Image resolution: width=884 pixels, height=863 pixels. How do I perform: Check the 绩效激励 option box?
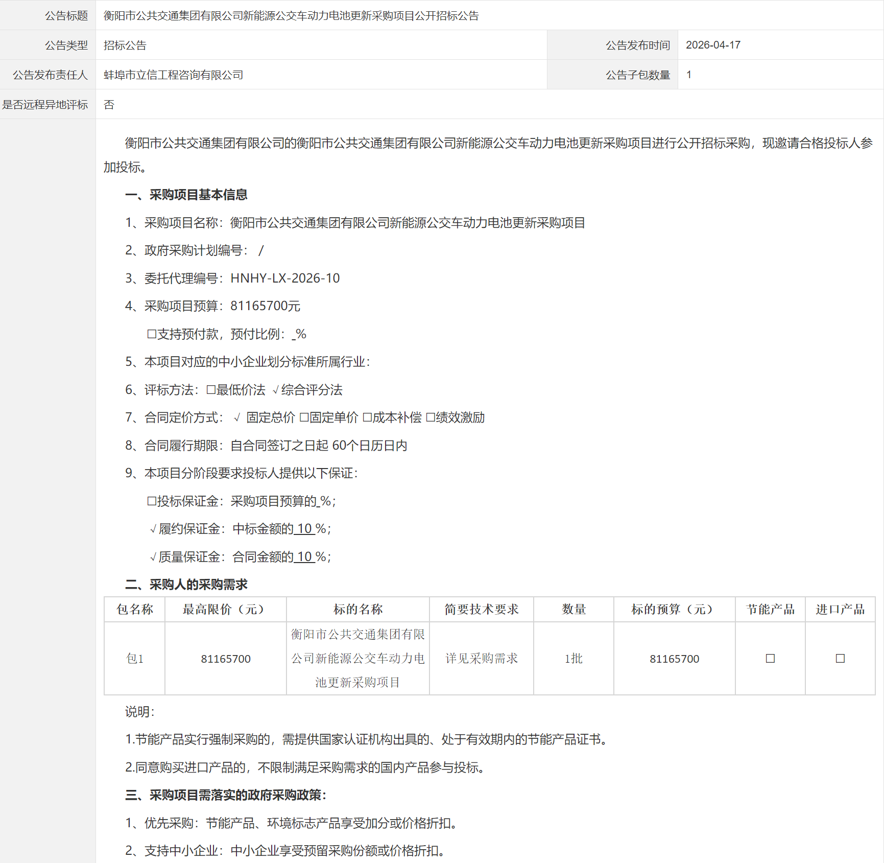tap(431, 418)
